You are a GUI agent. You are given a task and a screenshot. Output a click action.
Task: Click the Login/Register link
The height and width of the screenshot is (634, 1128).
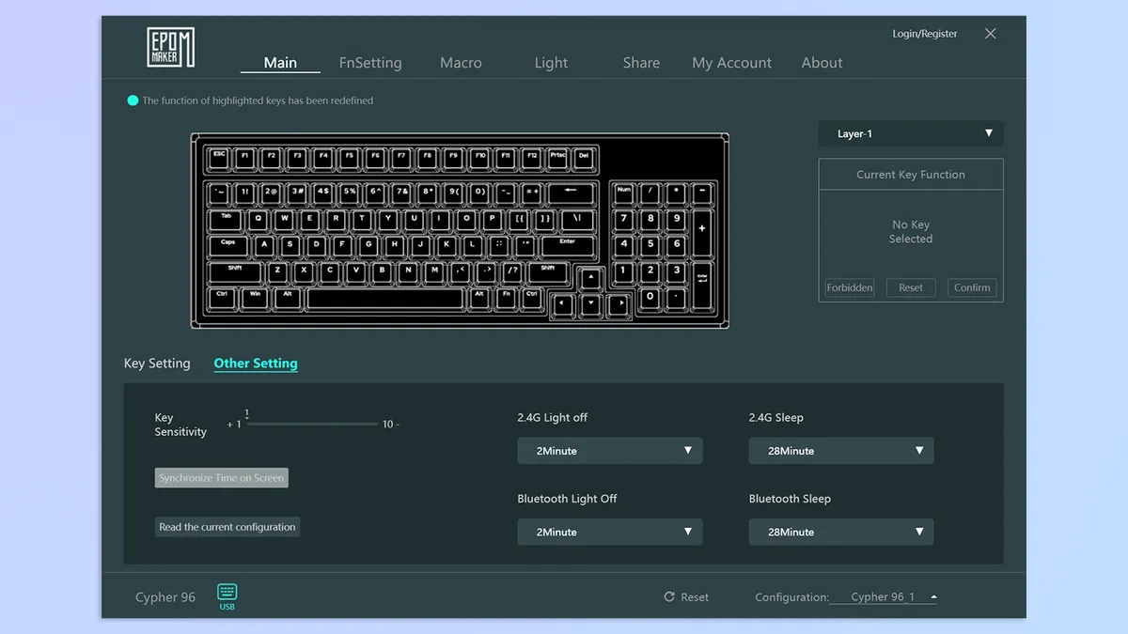pyautogui.click(x=925, y=34)
